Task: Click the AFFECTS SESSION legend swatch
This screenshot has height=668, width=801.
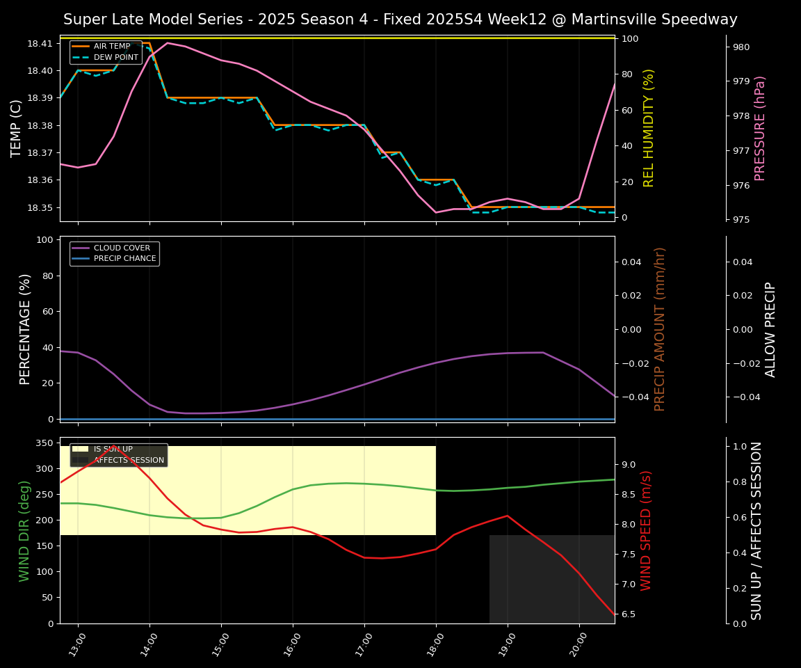Action: tap(81, 460)
